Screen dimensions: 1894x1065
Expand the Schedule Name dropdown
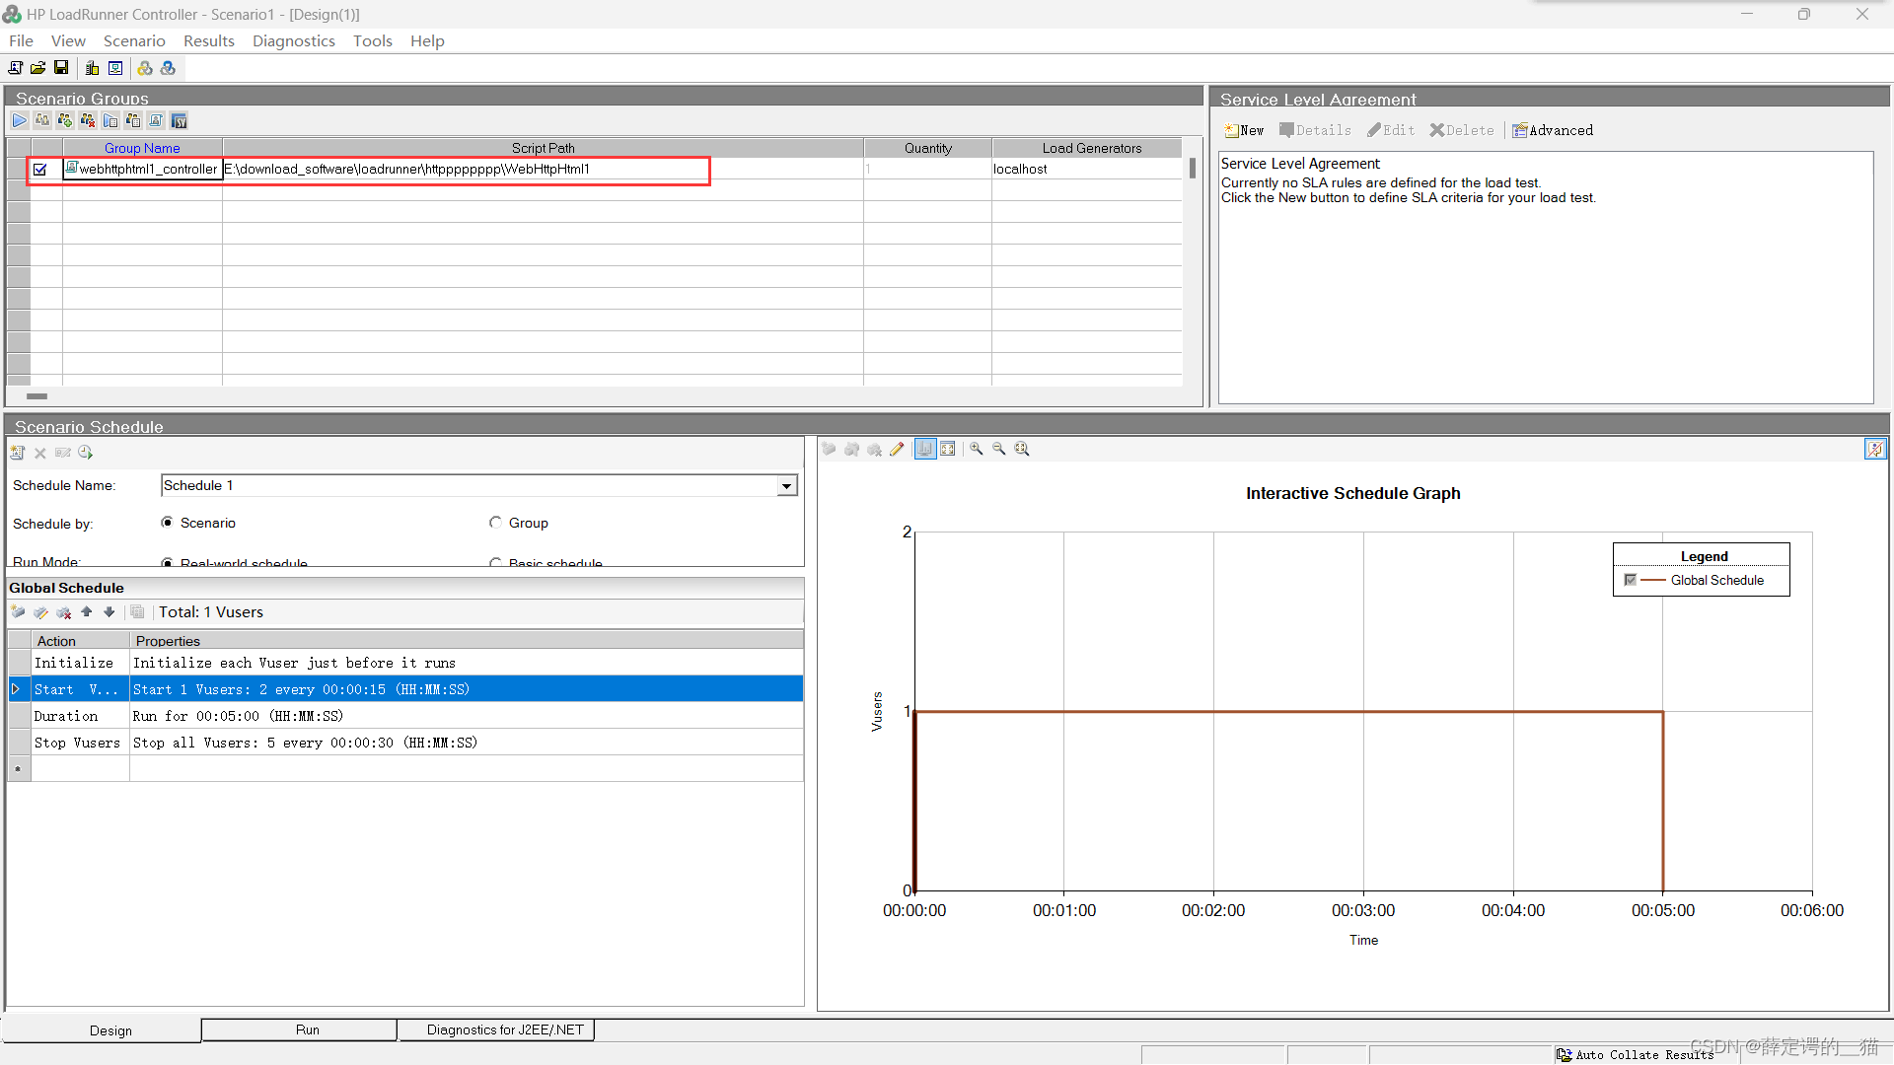(786, 486)
